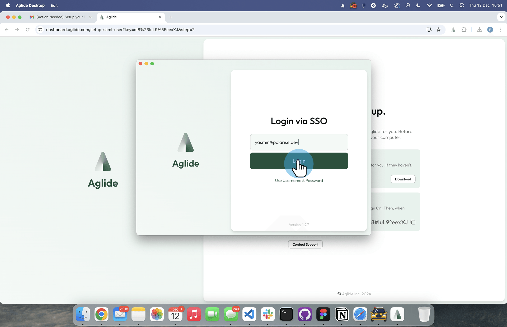Open the browser extensions puzzle icon
The image size is (507, 327).
tap(464, 30)
